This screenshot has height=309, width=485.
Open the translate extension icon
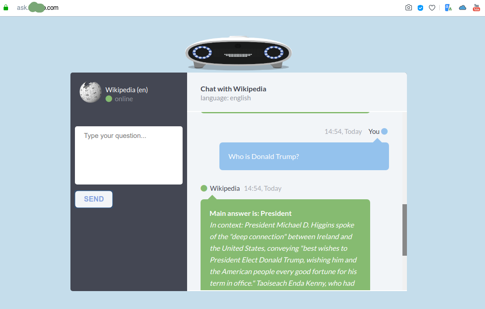[x=448, y=8]
